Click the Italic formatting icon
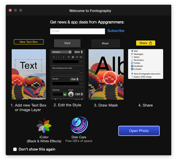The height and width of the screenshot is (162, 177). [x=59, y=57]
